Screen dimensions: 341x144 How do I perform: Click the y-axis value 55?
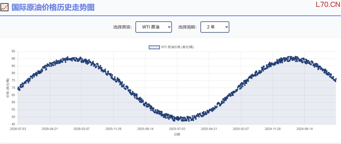[x=13, y=110]
